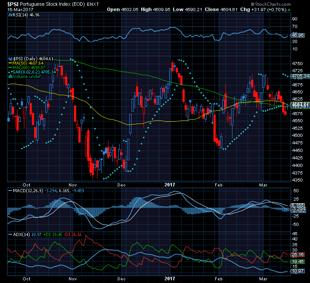Viewport: 310px width, 283px height.
Task: Click the 90 label on RSI axis
Action: tap(294, 19)
